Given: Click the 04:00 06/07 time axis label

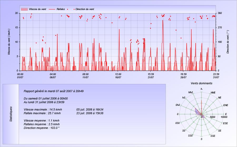Looking at the screenshot, I should point(53,76).
